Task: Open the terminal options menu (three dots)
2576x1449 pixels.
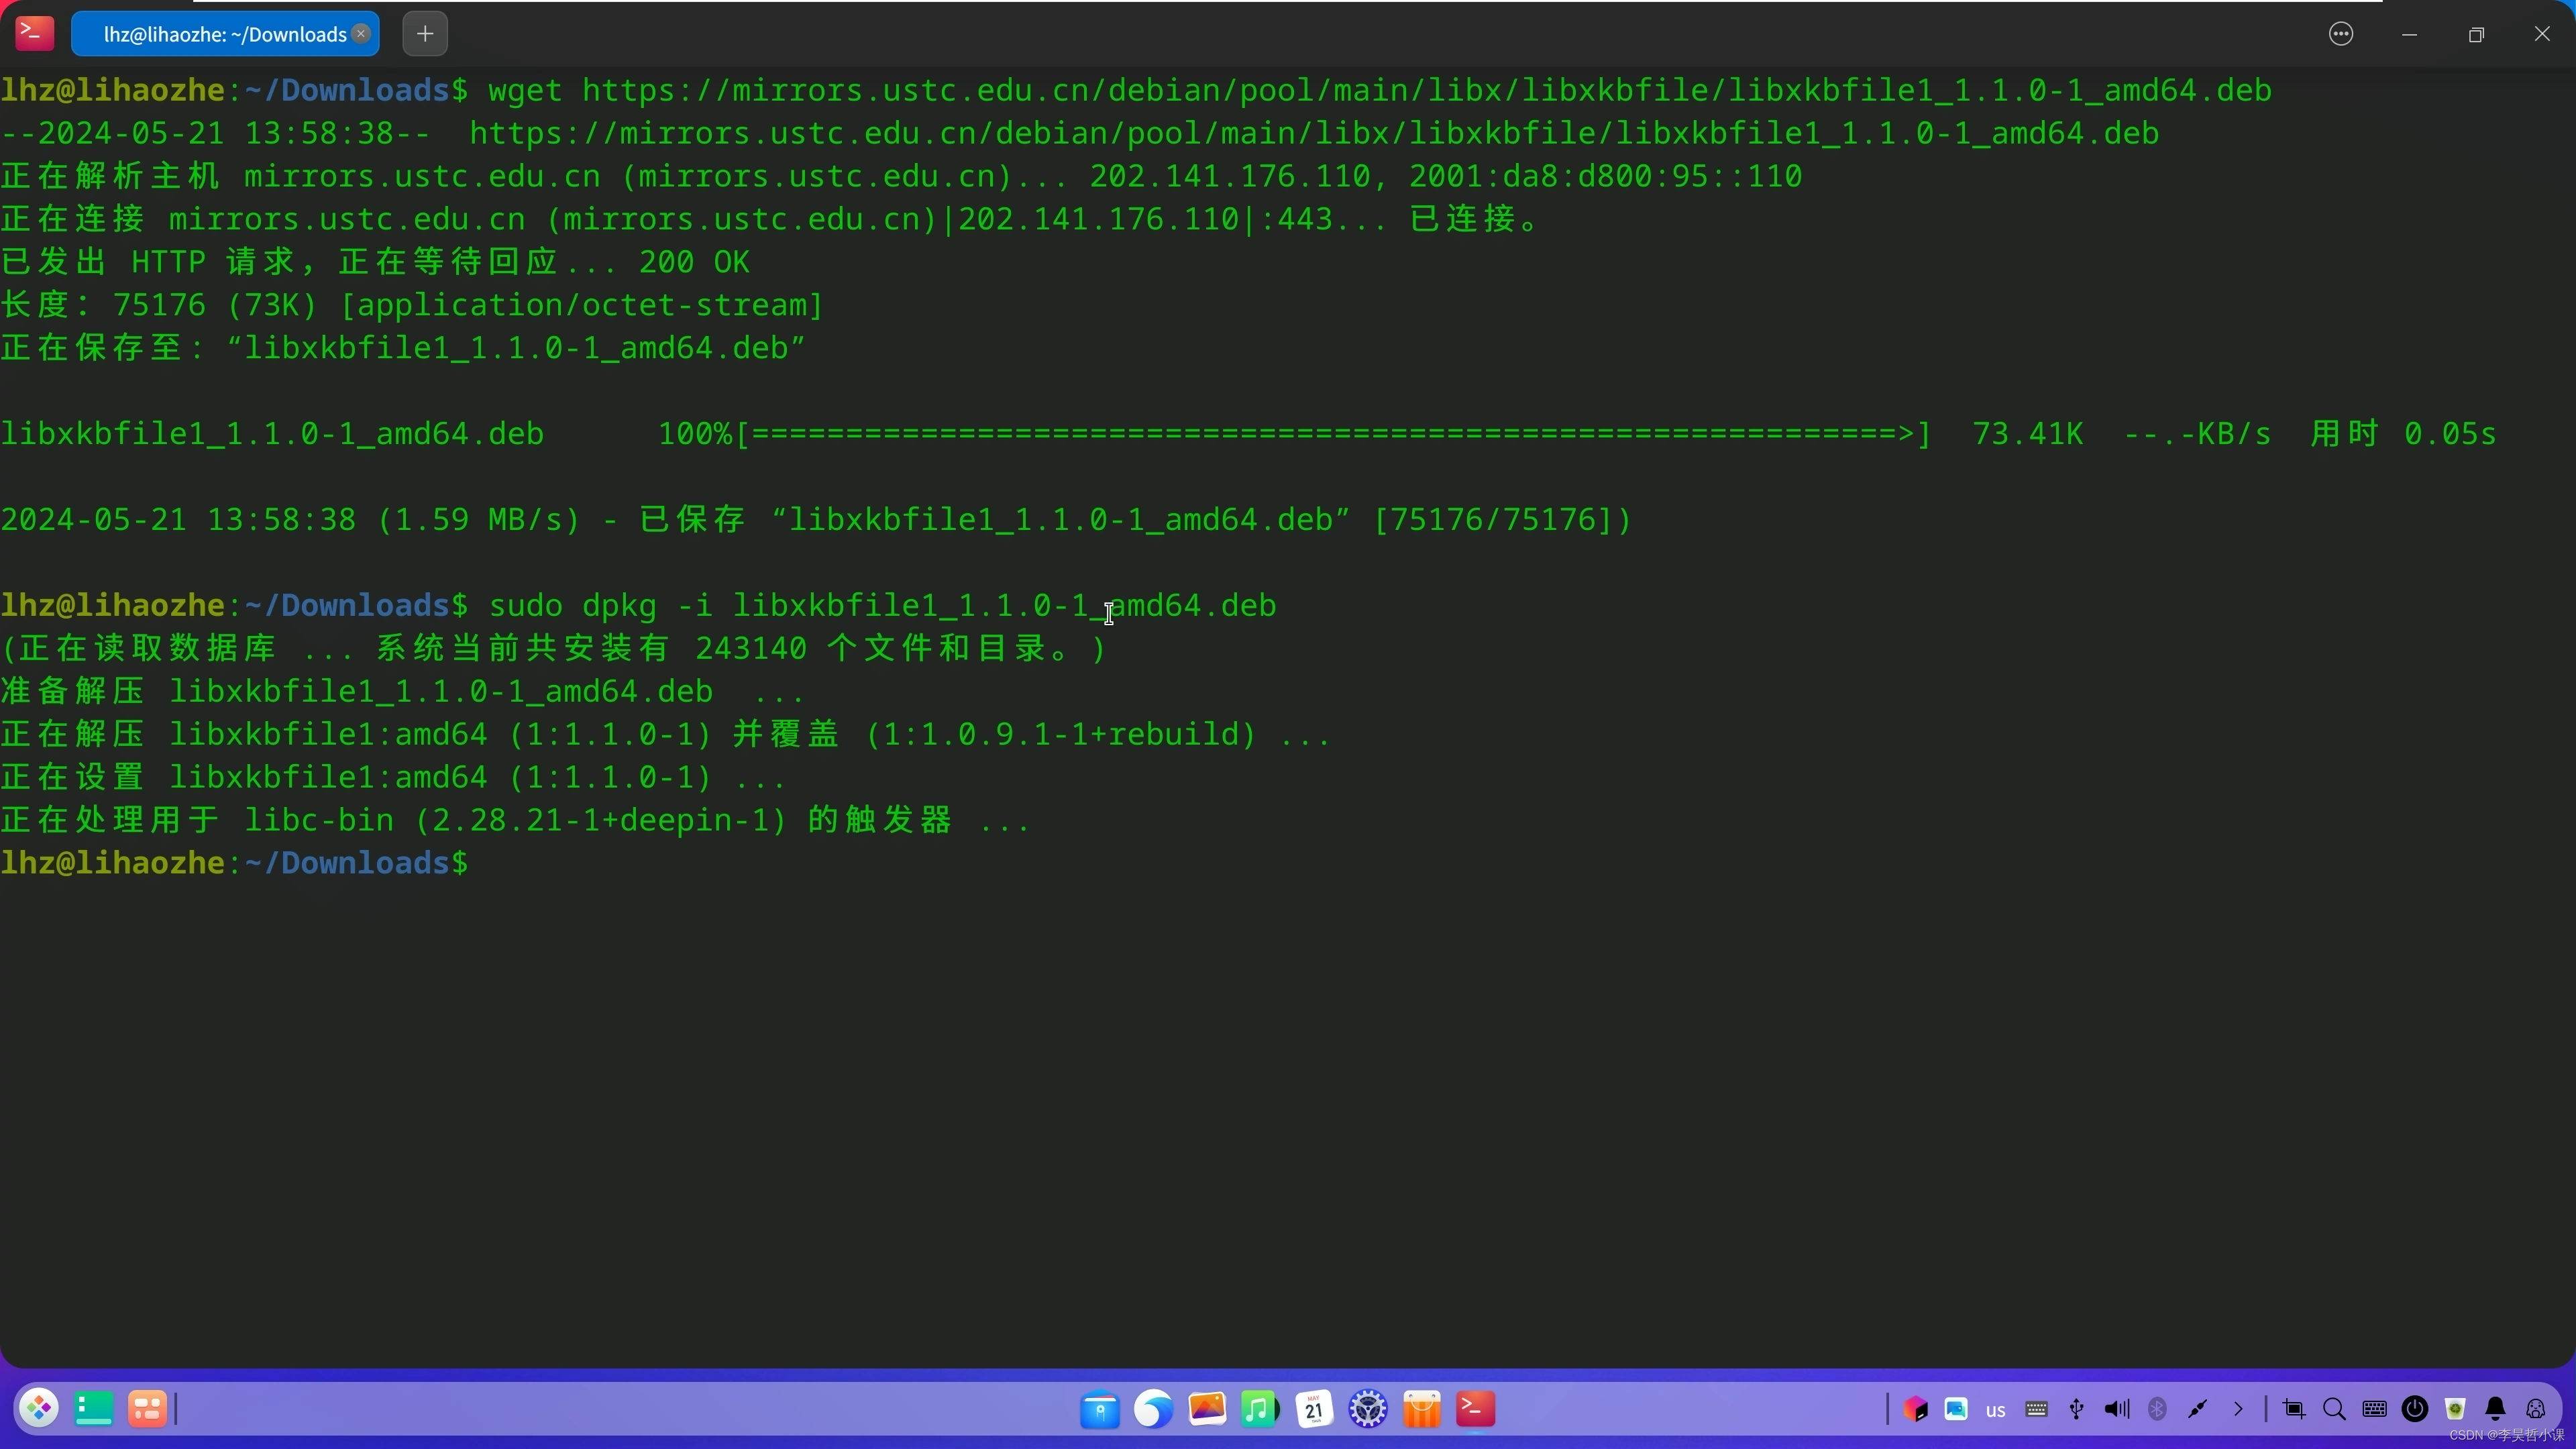Action: tap(2341, 34)
